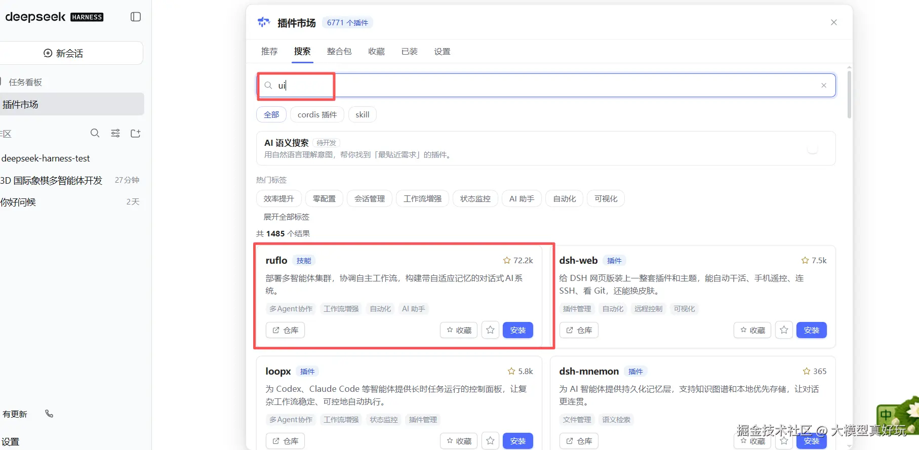The width and height of the screenshot is (919, 450).
Task: Click the sidebar add-folder icon
Action: pyautogui.click(x=136, y=133)
